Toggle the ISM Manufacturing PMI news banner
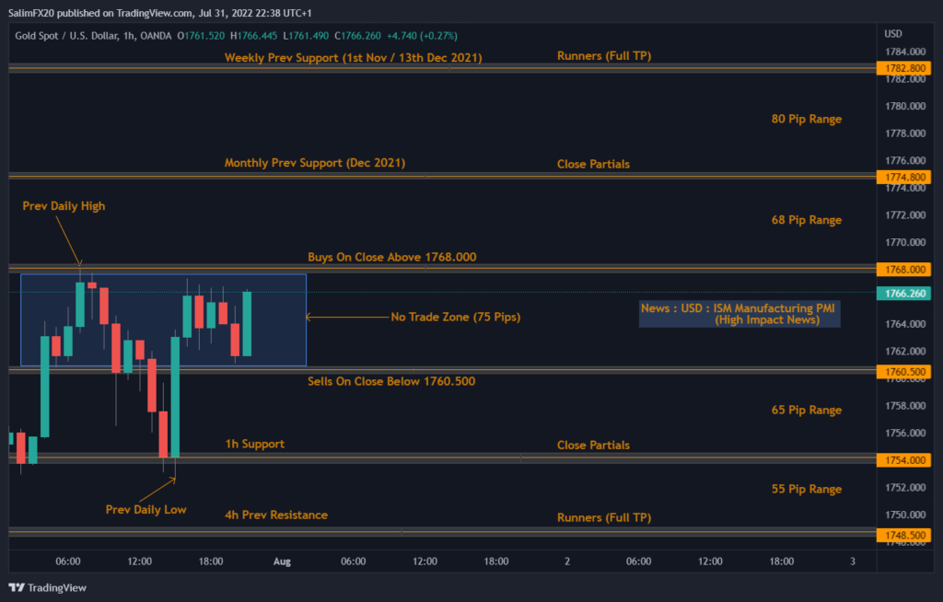Image resolution: width=943 pixels, height=602 pixels. pyautogui.click(x=739, y=314)
